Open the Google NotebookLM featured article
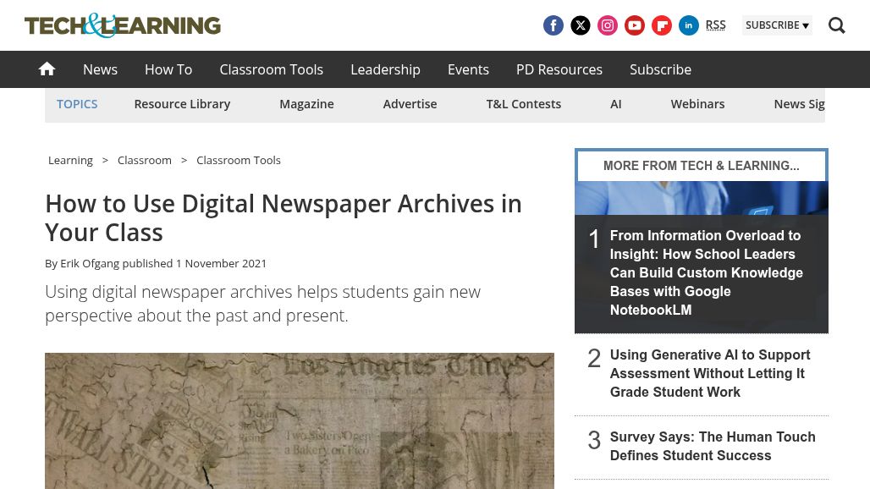870x489 pixels. tap(706, 272)
